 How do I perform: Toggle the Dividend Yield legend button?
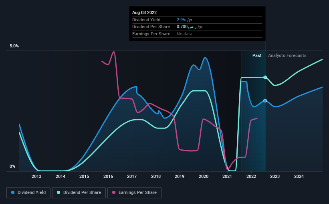[28, 193]
